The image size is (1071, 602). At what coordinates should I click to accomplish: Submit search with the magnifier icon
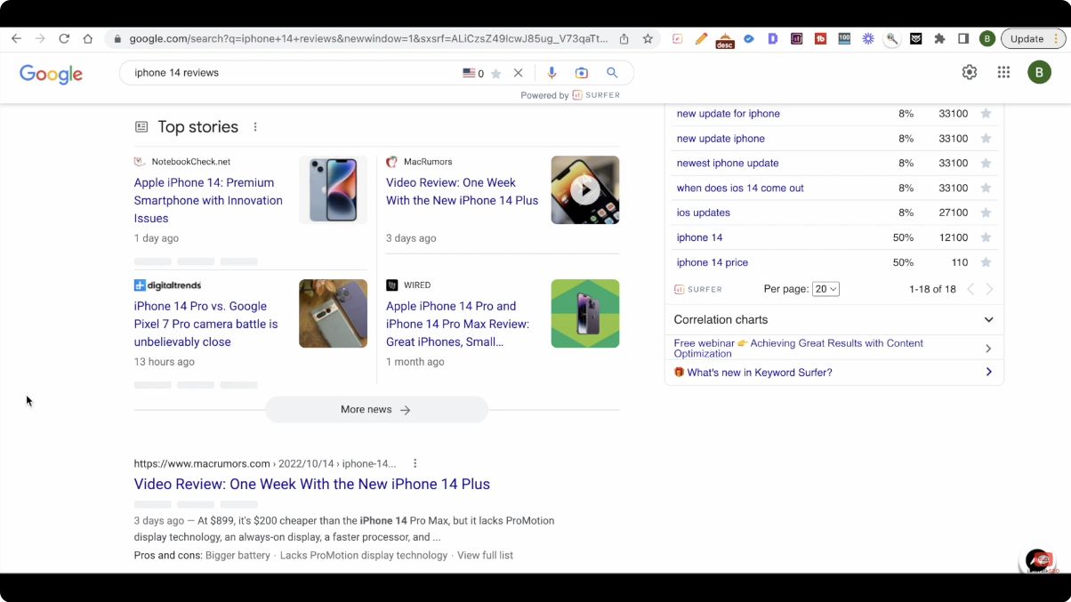point(612,73)
